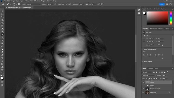Viewport: 174px width, 98px height.
Task: Open the Comments panel icon
Action: (x=139, y=13)
